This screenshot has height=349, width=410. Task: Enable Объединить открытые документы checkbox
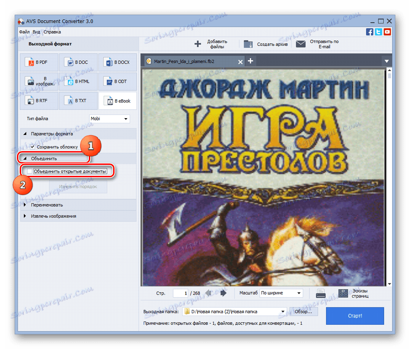click(x=29, y=171)
